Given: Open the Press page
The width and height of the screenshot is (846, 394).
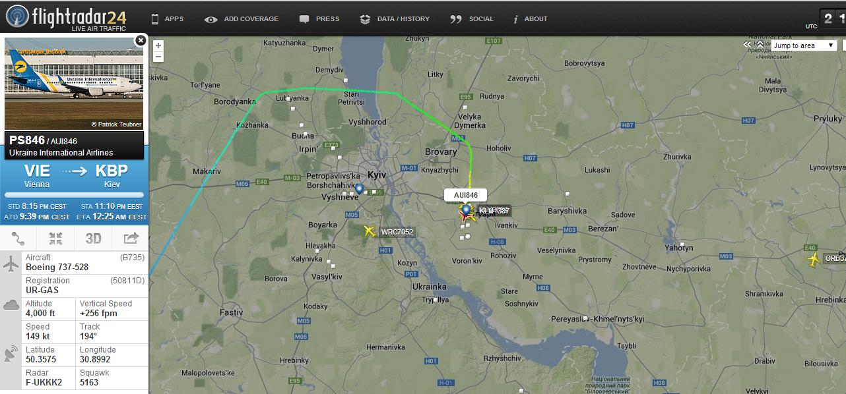Looking at the screenshot, I should pos(320,19).
